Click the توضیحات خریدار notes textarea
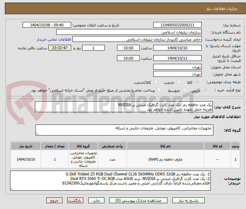The image size is (246, 209). (x=111, y=181)
